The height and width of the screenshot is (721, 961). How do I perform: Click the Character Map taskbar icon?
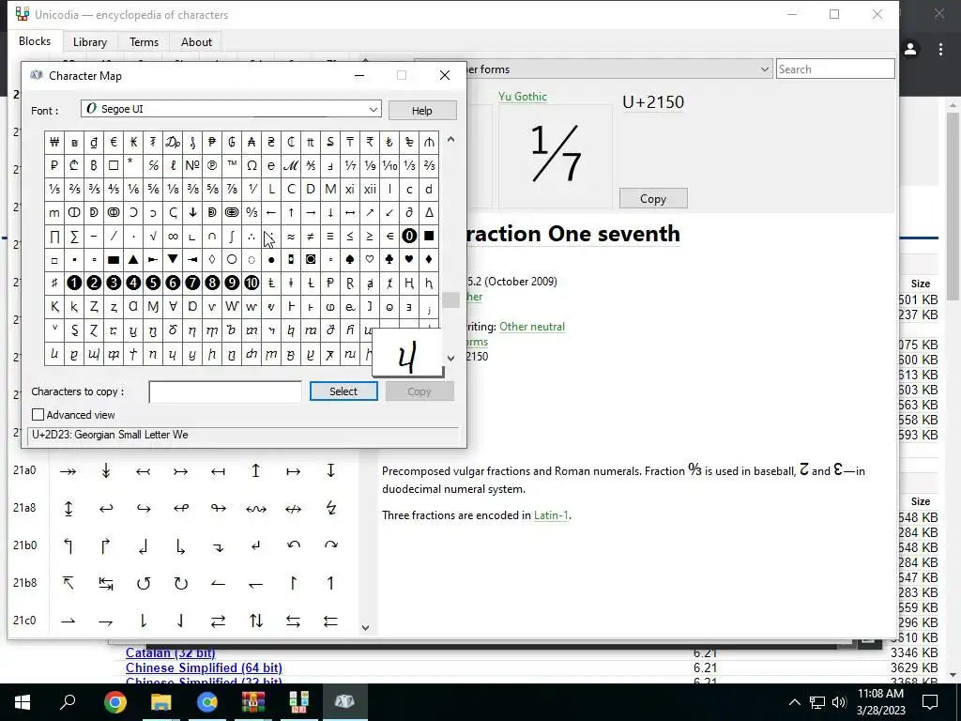344,702
